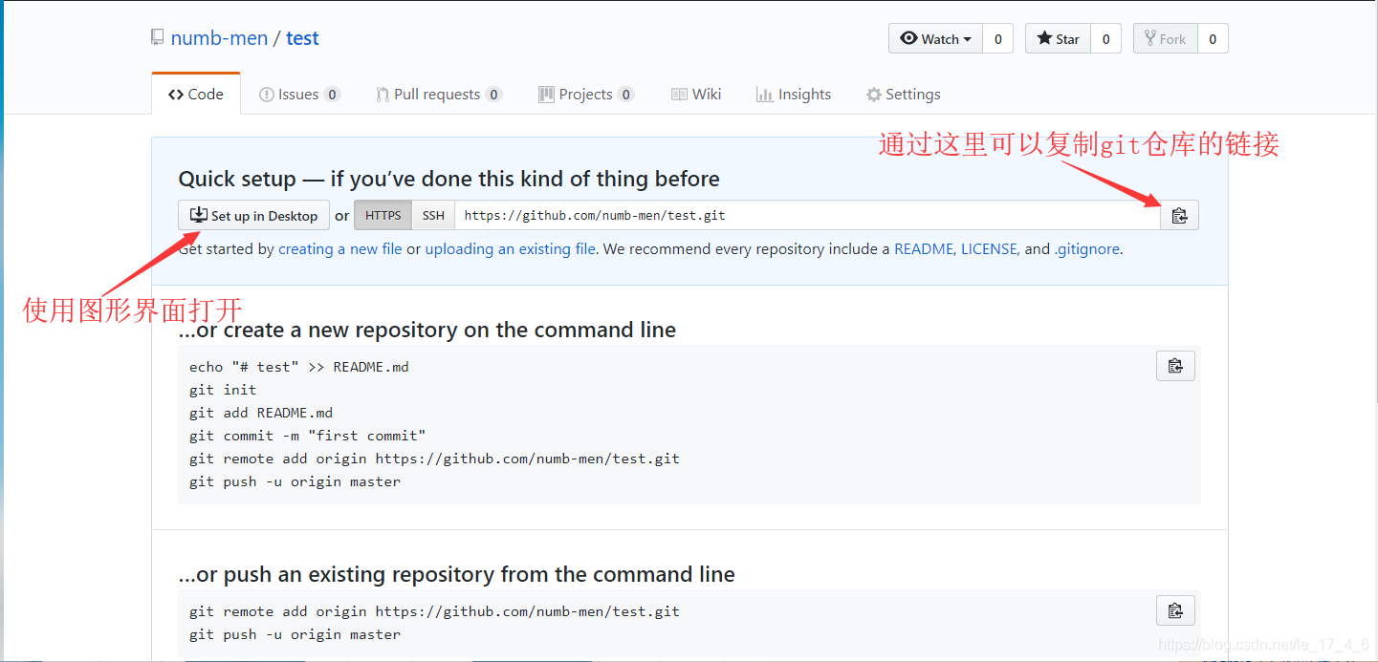This screenshot has height=662, width=1378.
Task: View the Insights tab
Action: 794,94
